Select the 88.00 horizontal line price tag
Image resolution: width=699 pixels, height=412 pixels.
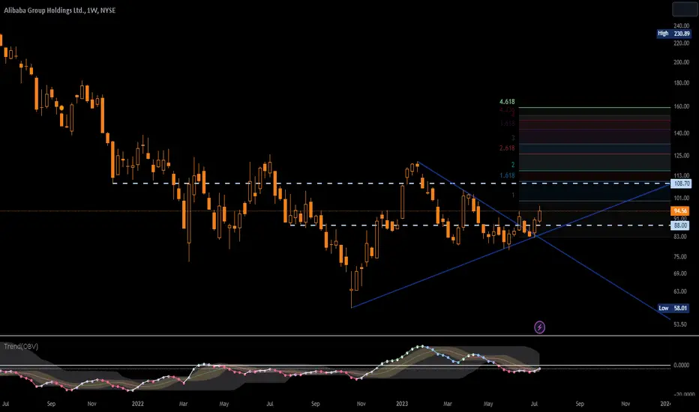[x=680, y=225]
